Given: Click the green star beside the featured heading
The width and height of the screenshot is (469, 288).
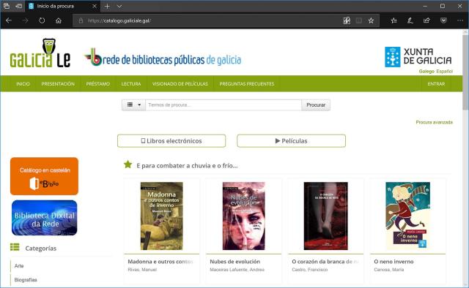Looking at the screenshot, I should [x=128, y=164].
